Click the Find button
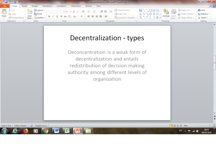 point(201,10)
